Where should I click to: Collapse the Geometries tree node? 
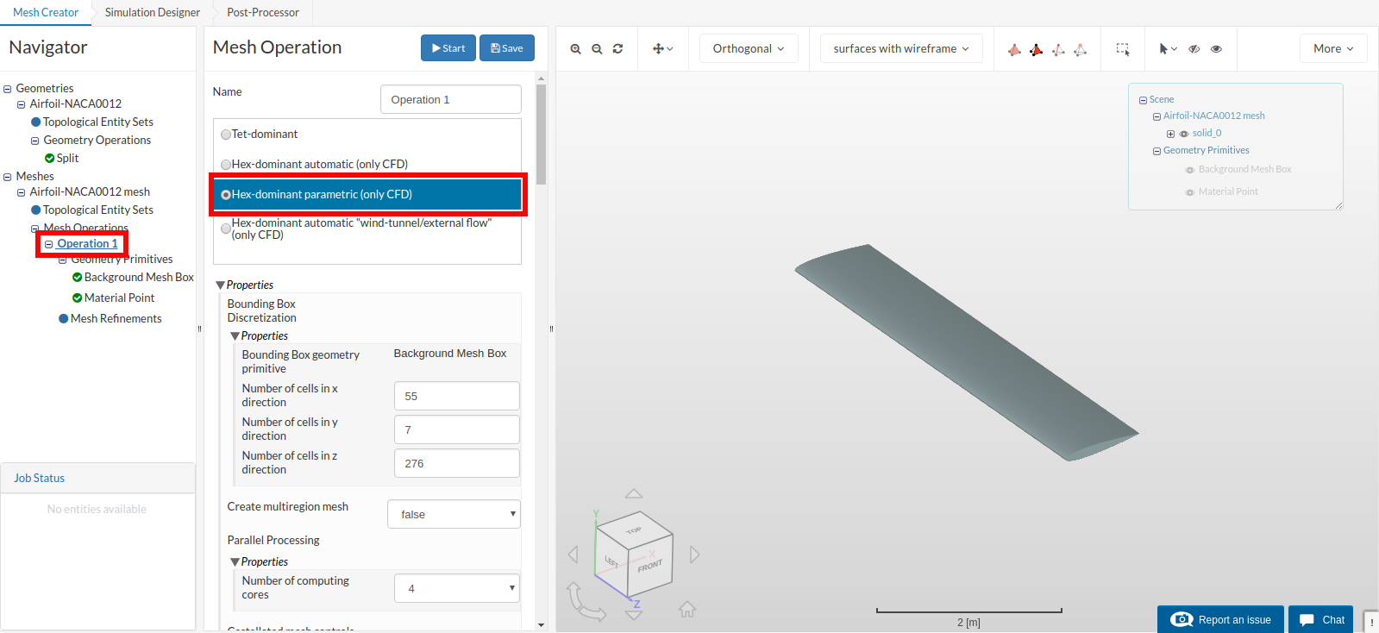pos(8,89)
